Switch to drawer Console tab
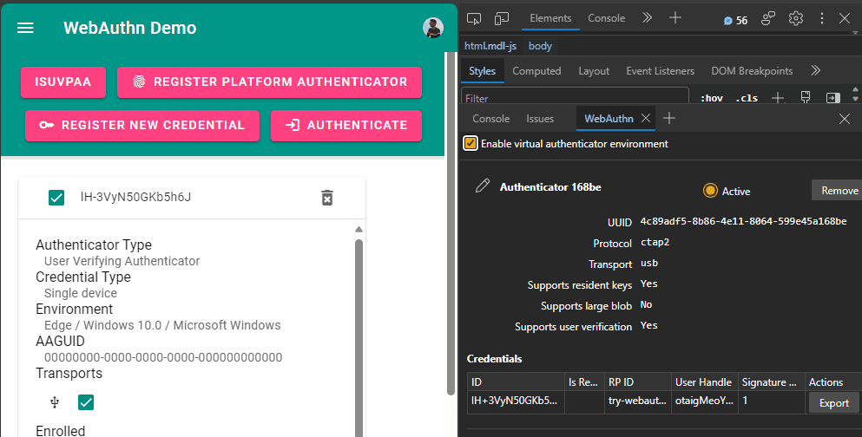Image resolution: width=862 pixels, height=437 pixels. (491, 119)
